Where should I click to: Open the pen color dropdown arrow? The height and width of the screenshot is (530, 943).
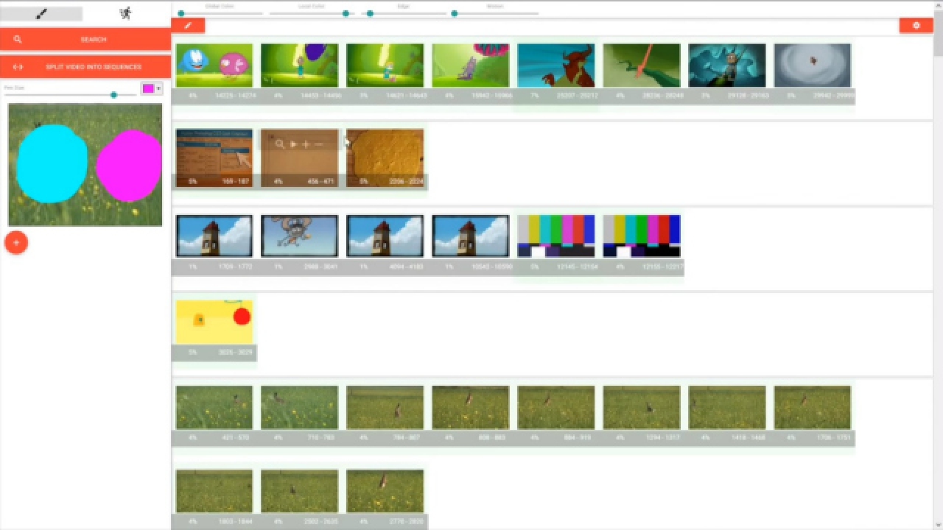(x=158, y=88)
